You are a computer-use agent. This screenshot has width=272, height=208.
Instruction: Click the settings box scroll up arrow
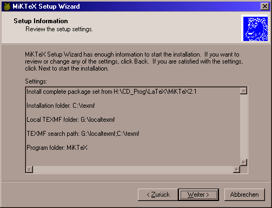[243, 91]
